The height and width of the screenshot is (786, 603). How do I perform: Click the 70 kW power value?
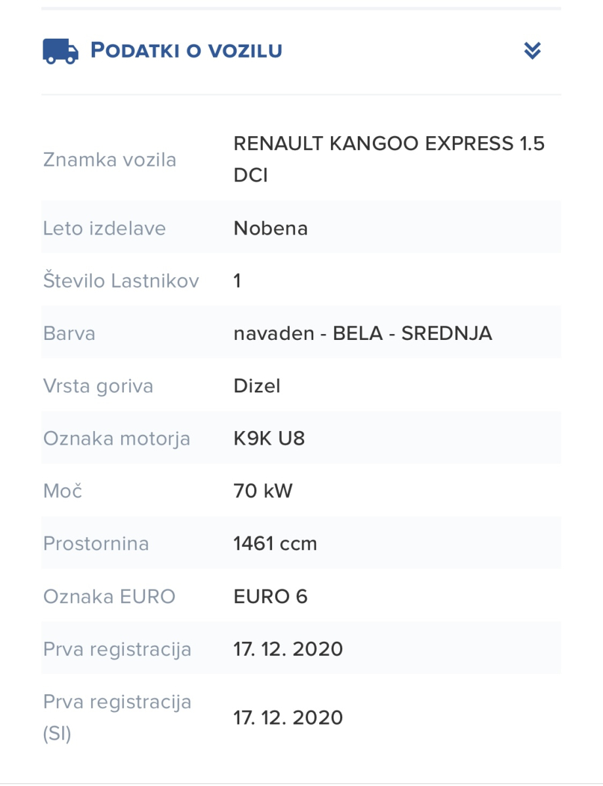coord(263,491)
